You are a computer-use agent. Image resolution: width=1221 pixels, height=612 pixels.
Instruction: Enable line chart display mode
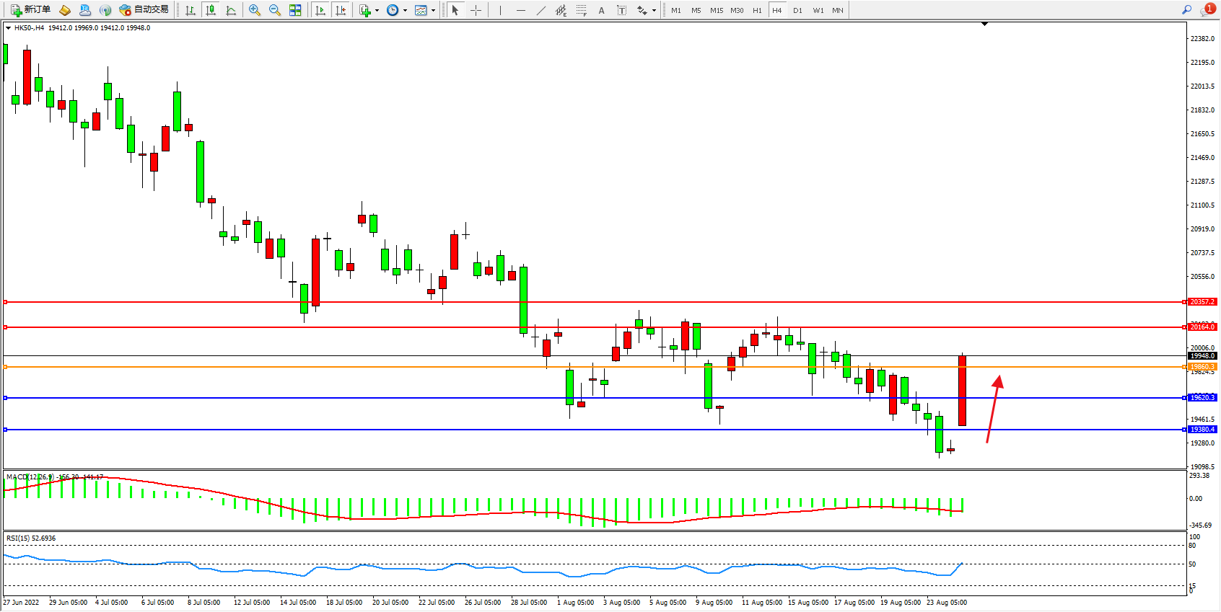pos(231,10)
